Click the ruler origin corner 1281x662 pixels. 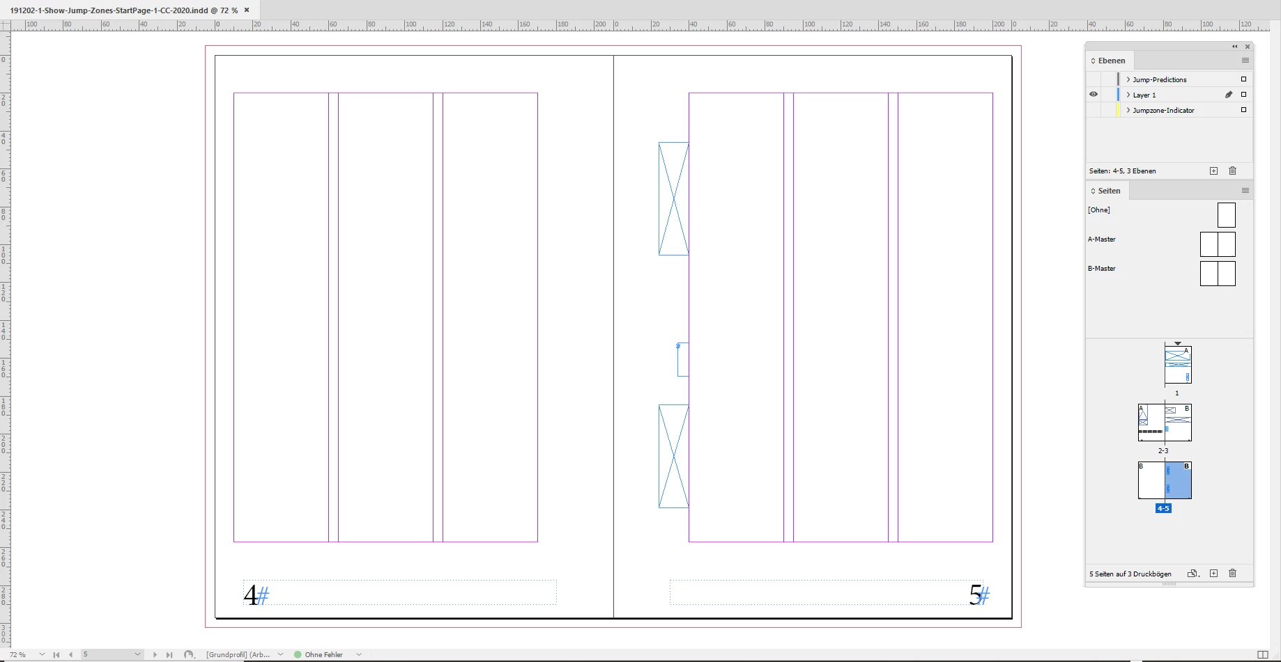5,24
